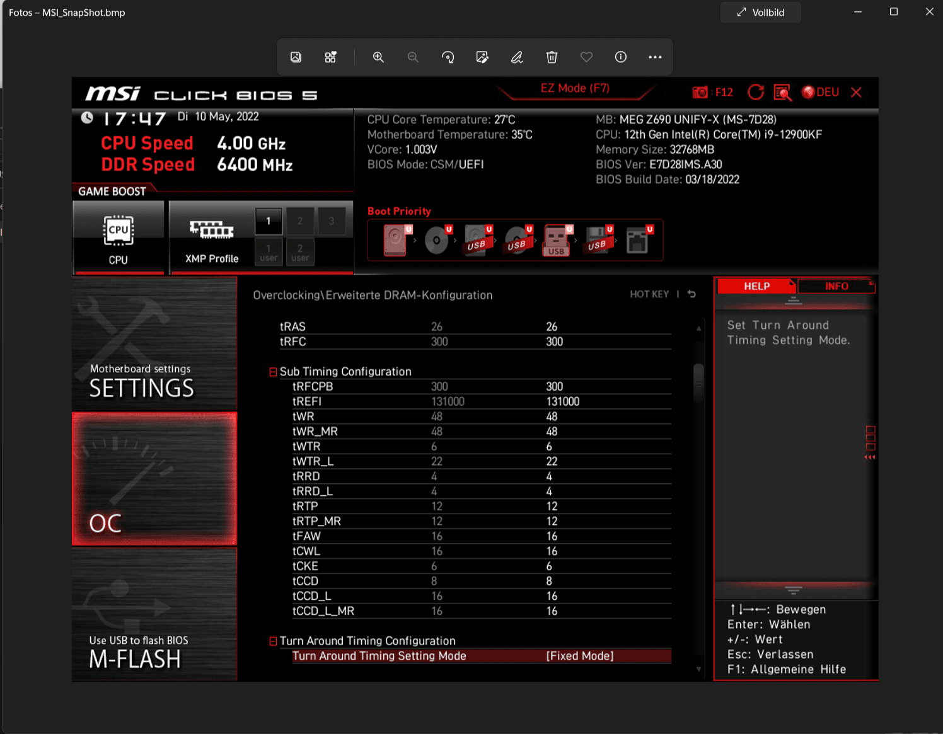Screen dimensions: 943x734
Task: Switch to the HELP tab
Action: [x=756, y=286]
